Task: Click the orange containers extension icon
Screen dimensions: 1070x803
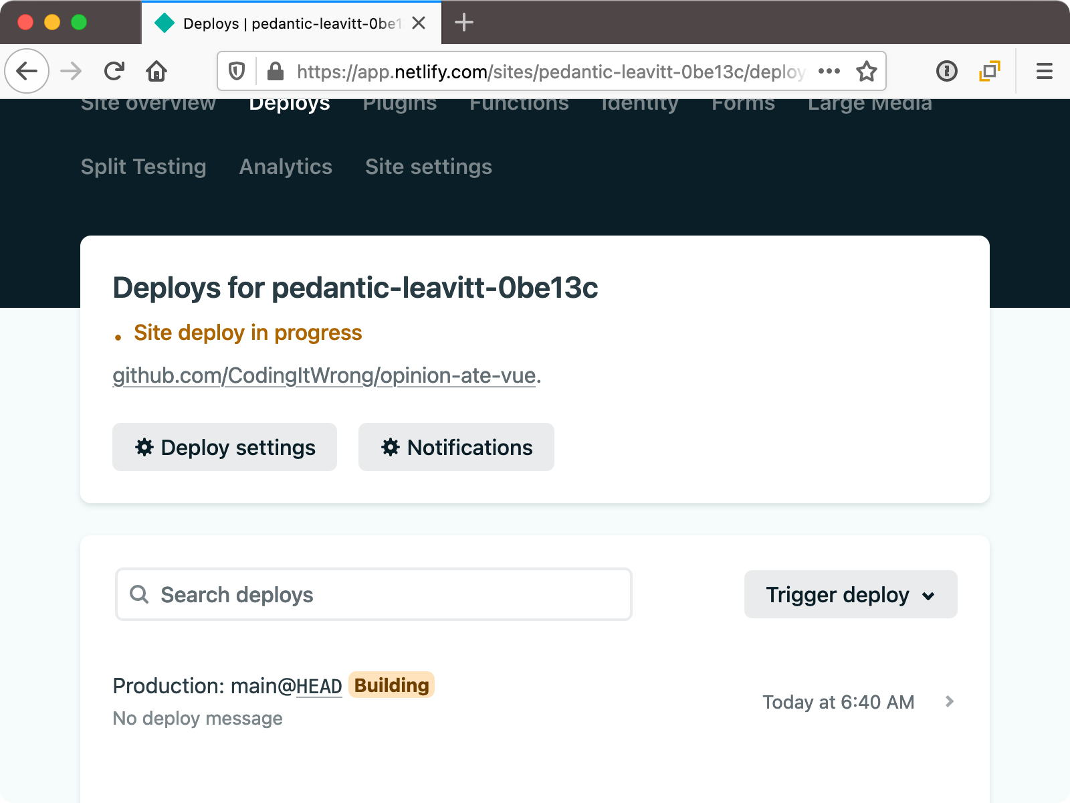Action: click(990, 71)
